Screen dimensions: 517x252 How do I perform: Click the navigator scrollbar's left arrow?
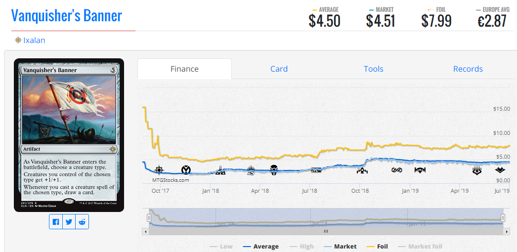146,232
